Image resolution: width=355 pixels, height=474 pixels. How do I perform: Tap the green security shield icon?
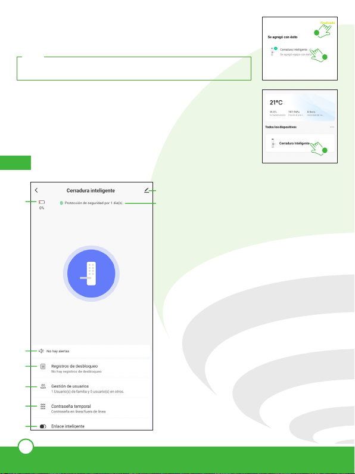61,203
